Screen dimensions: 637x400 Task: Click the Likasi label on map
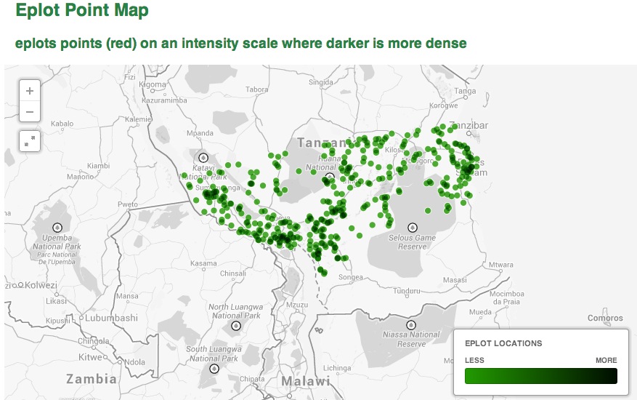pyautogui.click(x=56, y=301)
